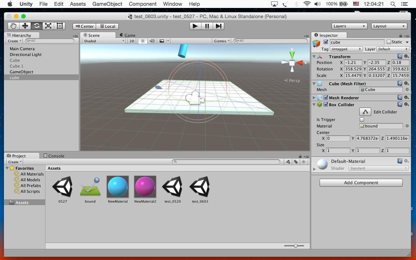Open the Window menu
This screenshot has height=260, width=416.
click(x=173, y=4)
